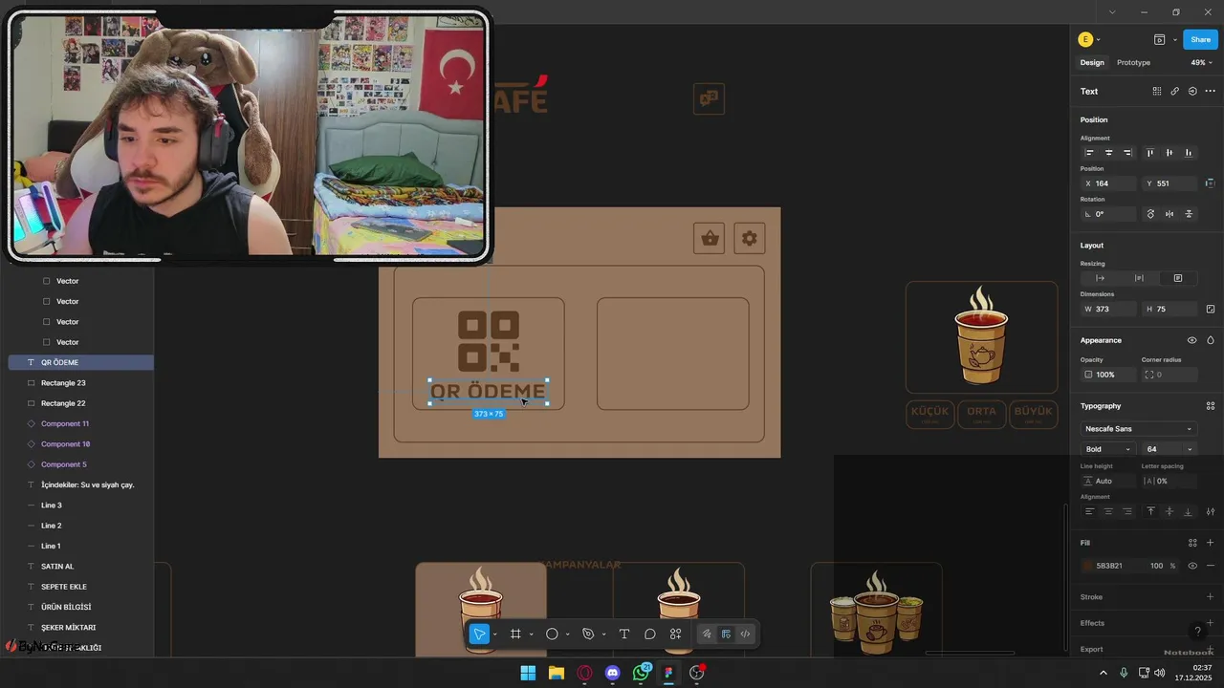The height and width of the screenshot is (688, 1224).
Task: Select the Ellipse shape tool
Action: coord(552,634)
